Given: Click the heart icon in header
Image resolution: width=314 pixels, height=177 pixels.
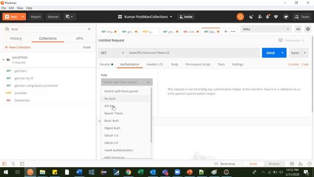Looking at the screenshot, I should pyautogui.click(x=276, y=17).
